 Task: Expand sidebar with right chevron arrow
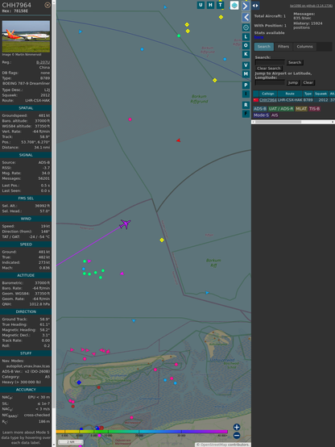click(x=246, y=6)
